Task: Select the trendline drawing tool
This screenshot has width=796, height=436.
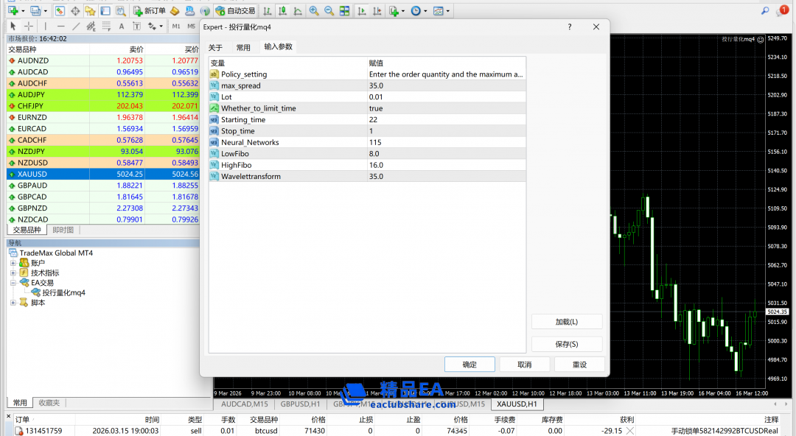Action: 76,27
